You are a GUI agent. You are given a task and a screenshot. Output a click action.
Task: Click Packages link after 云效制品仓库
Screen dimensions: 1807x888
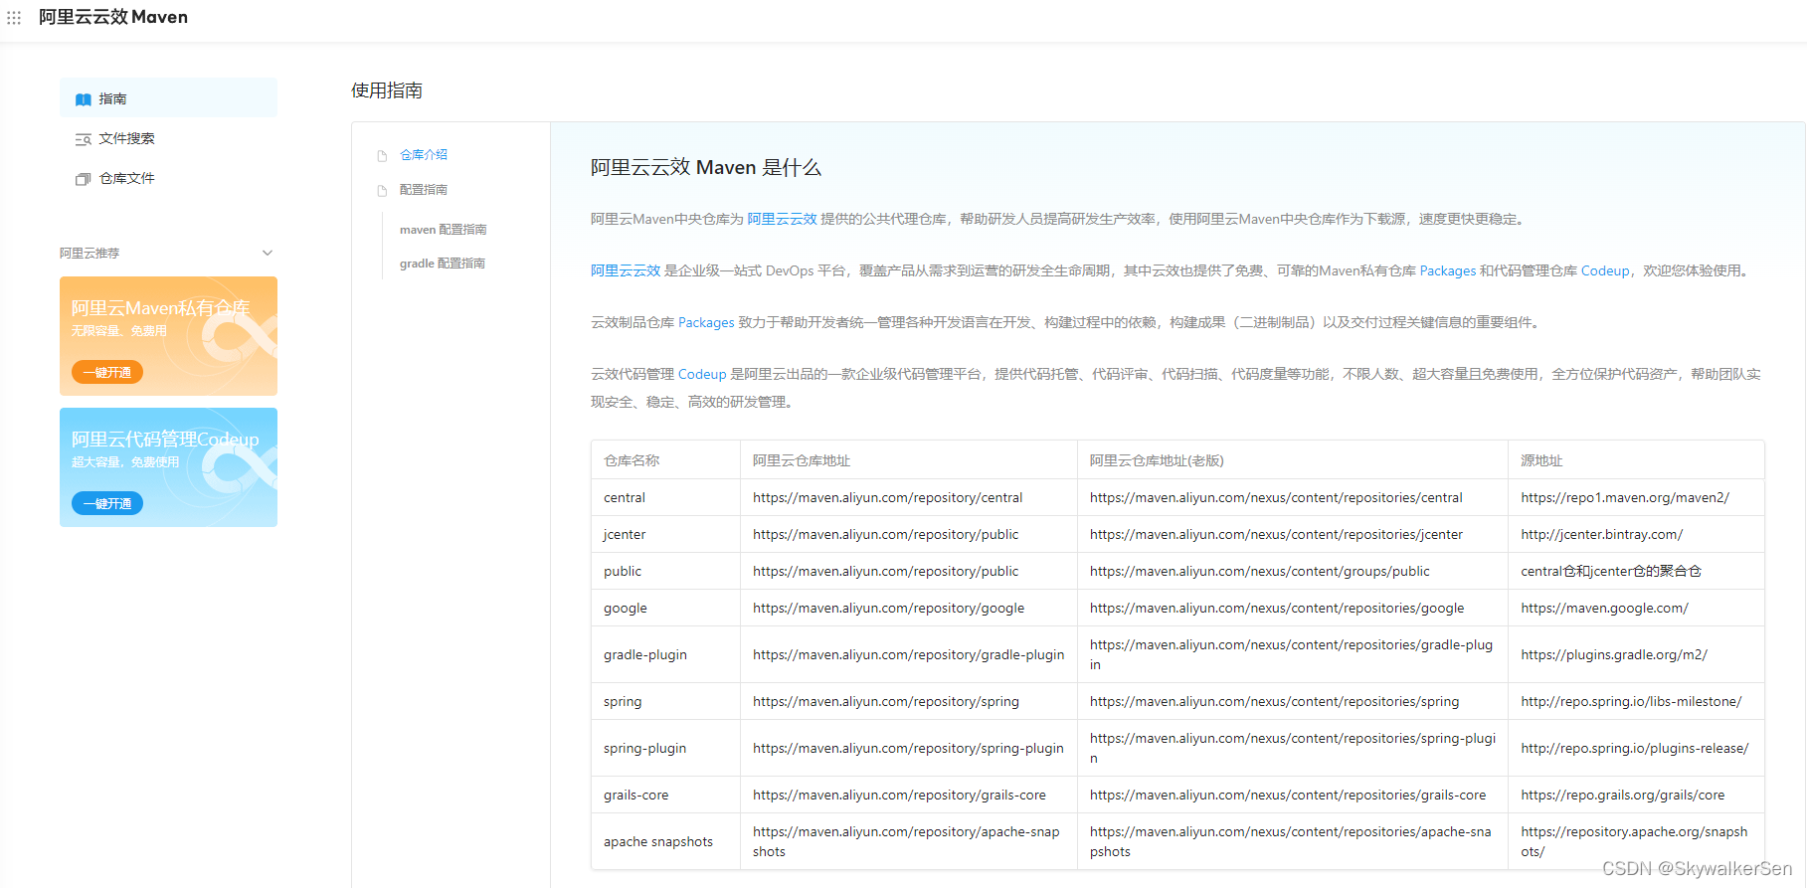(x=706, y=322)
